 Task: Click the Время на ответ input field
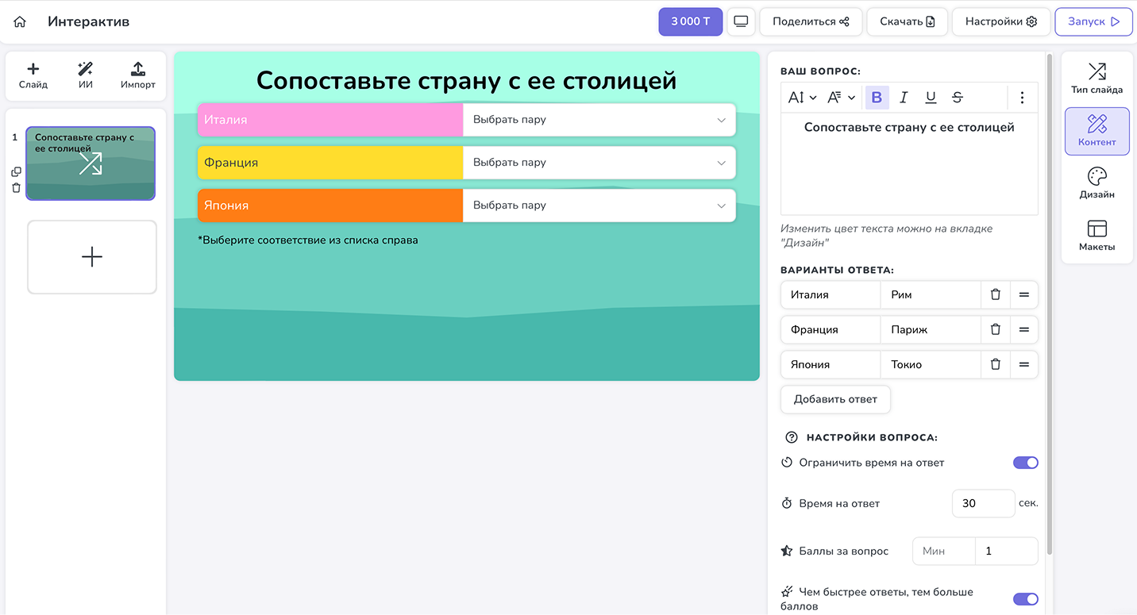[x=982, y=503]
